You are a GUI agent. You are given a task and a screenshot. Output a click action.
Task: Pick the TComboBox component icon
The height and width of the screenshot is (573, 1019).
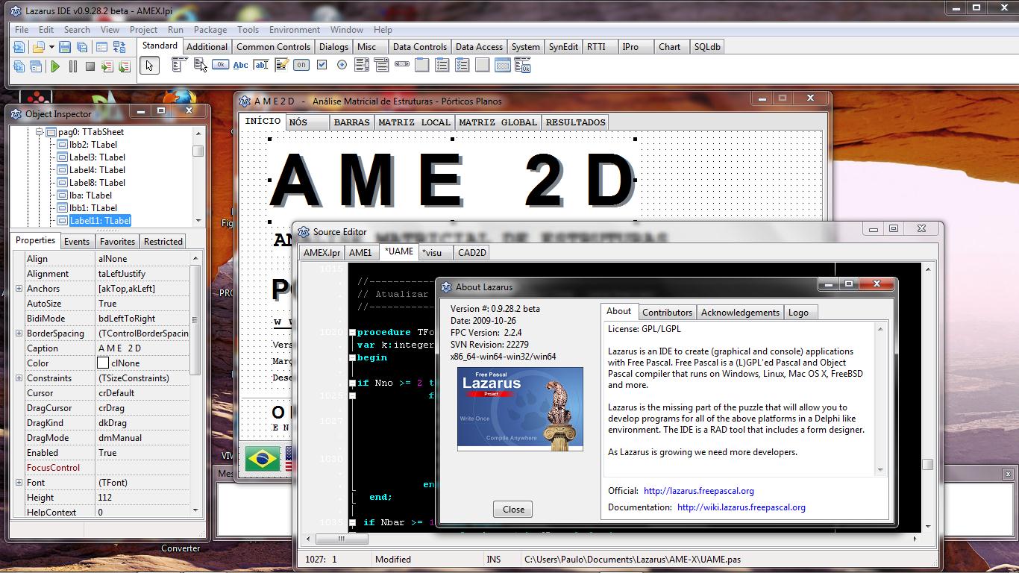(x=382, y=65)
